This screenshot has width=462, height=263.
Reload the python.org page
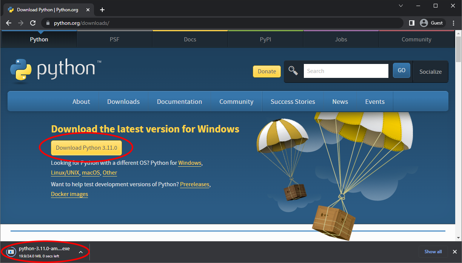coord(33,23)
